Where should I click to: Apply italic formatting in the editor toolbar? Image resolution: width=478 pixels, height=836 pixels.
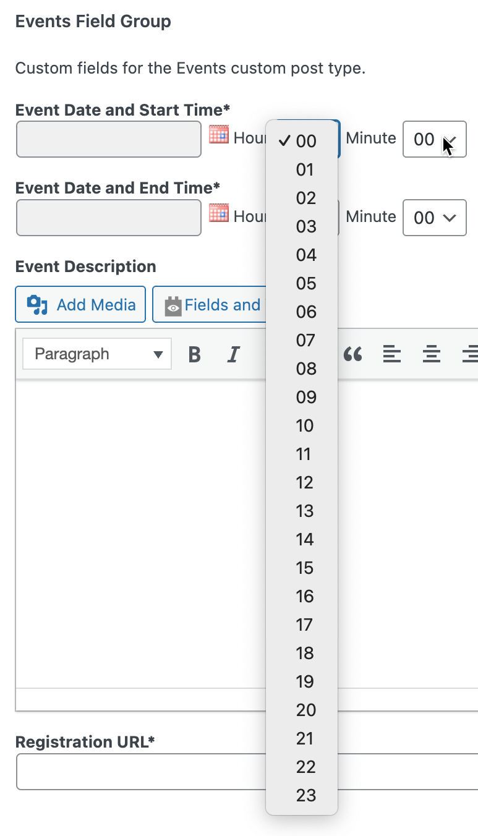point(233,354)
